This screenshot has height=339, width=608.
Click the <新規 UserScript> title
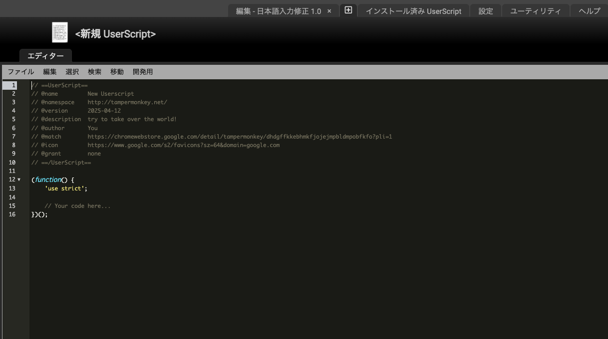(x=115, y=34)
